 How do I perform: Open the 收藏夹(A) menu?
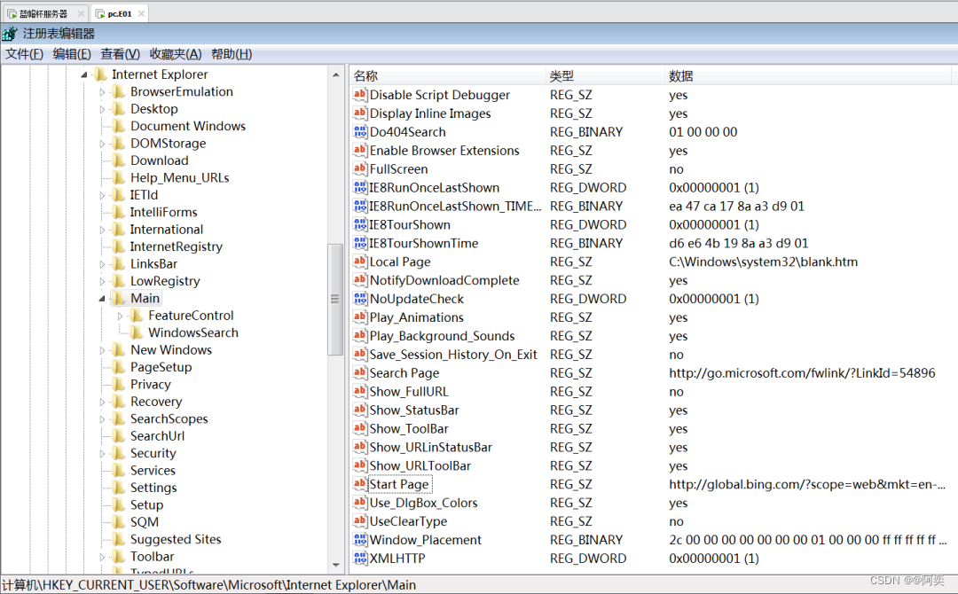(x=176, y=54)
